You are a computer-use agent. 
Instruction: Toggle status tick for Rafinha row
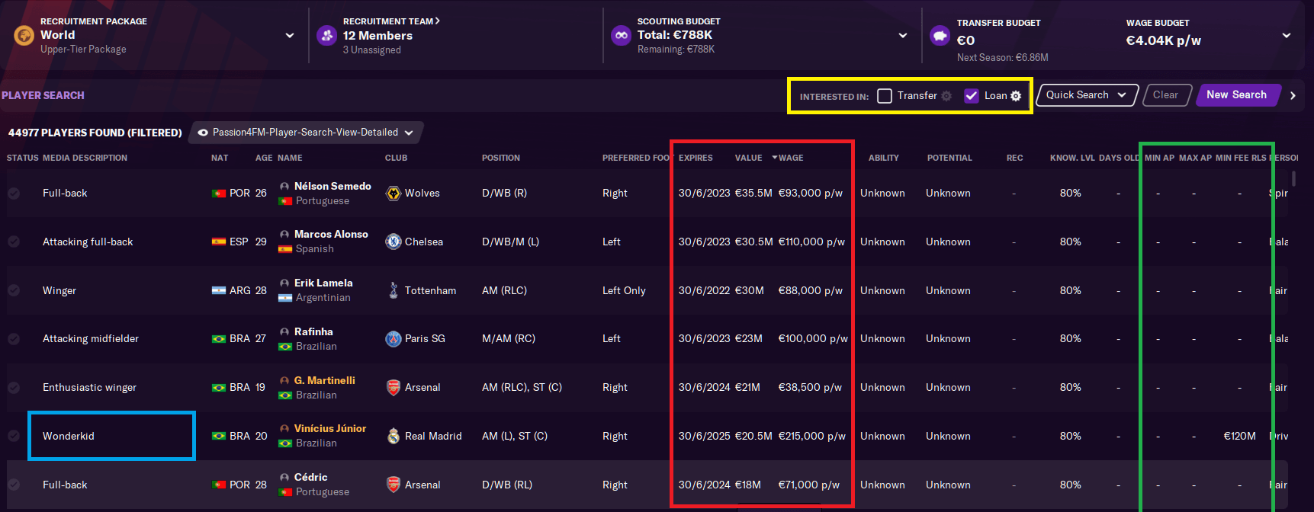pyautogui.click(x=14, y=339)
